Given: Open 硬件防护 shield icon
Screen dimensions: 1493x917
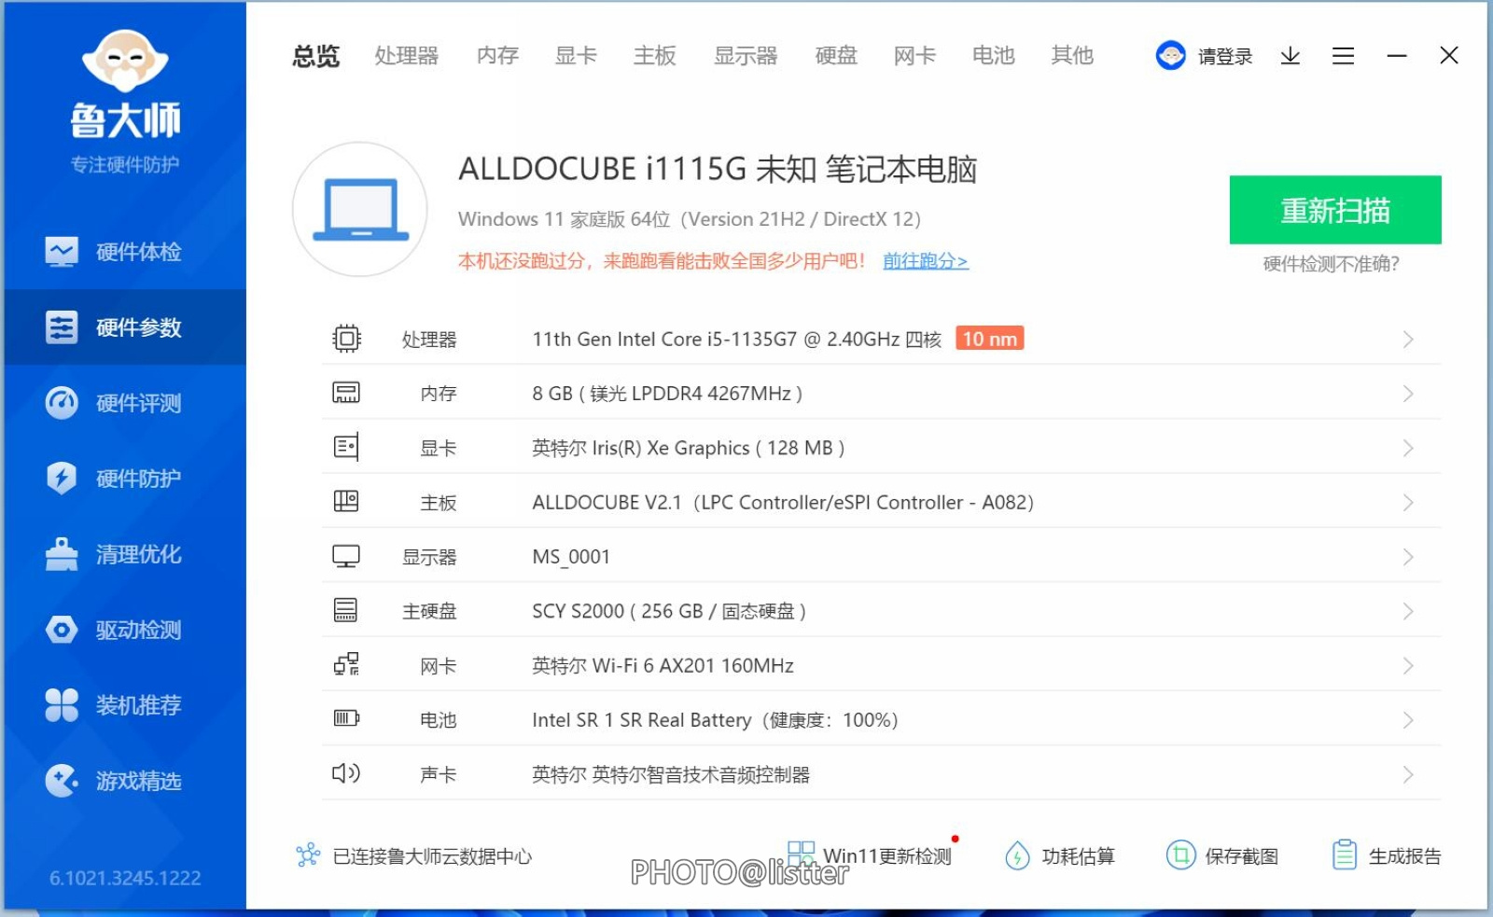Looking at the screenshot, I should pyautogui.click(x=62, y=479).
